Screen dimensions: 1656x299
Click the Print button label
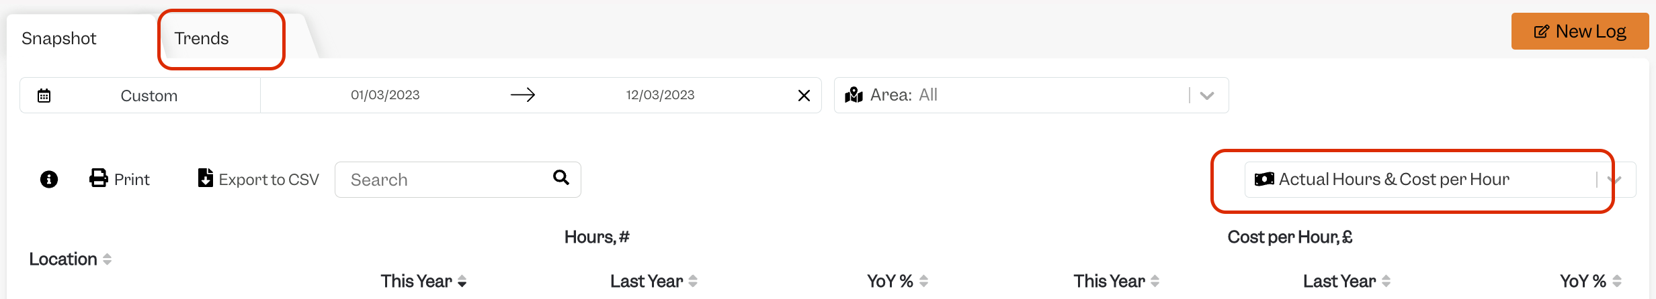click(132, 180)
